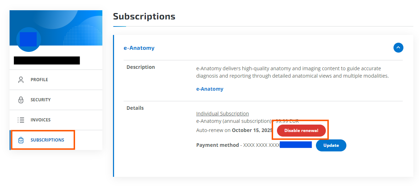Collapse the e-Anatomy panel with the chevron
The image size is (419, 186).
click(398, 48)
